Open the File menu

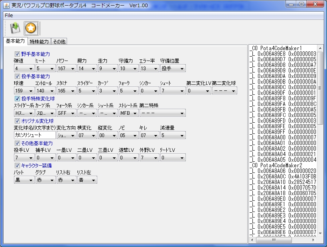pos(9,16)
